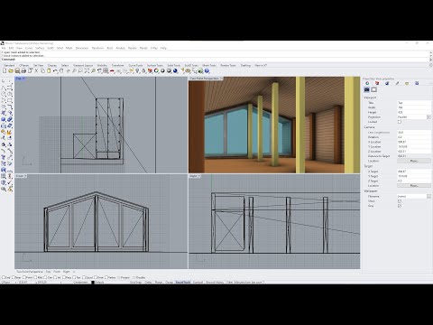Screen dimensions: 433x325
Task: Select the Zoom magnifier in left sidebar
Action: [x=4, y=189]
